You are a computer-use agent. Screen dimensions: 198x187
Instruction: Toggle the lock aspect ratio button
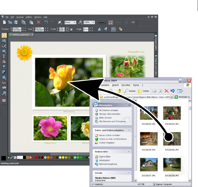(x=71, y=29)
